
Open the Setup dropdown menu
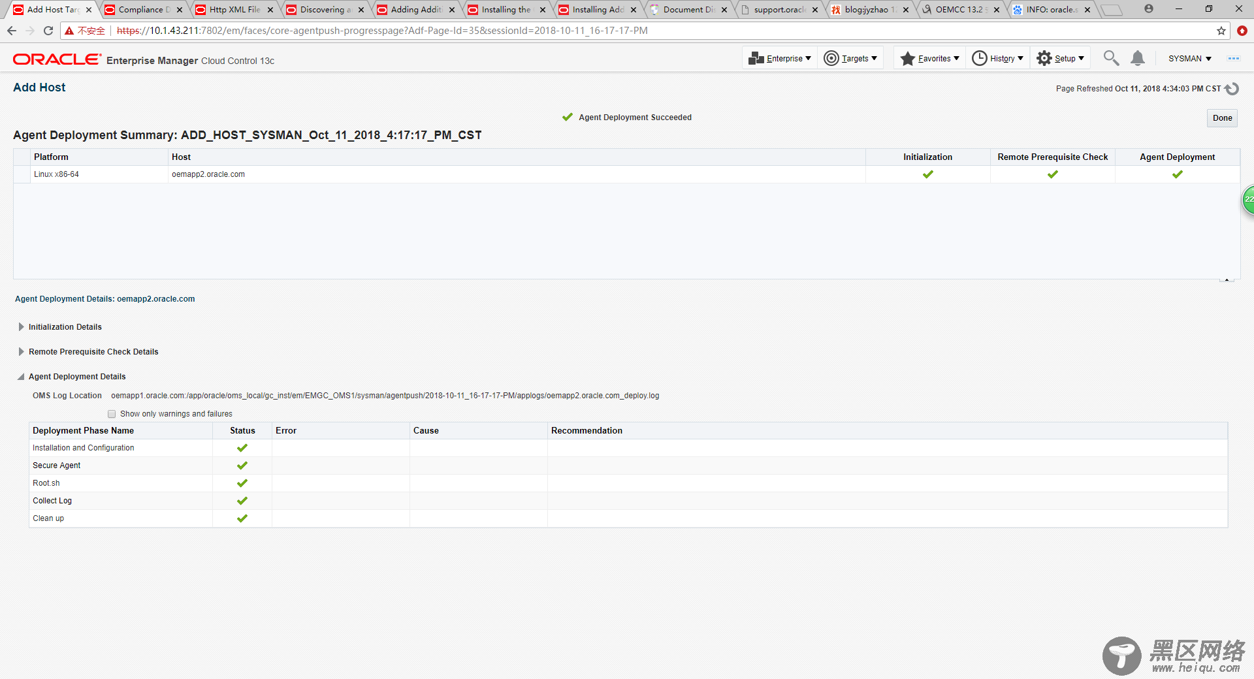(1061, 58)
